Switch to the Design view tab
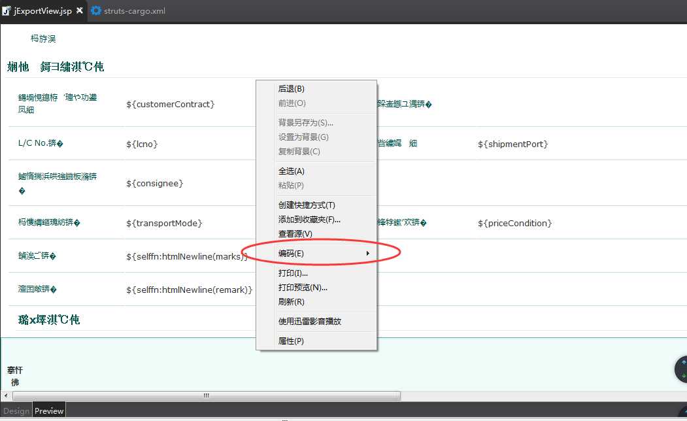The image size is (687, 421). click(x=16, y=411)
